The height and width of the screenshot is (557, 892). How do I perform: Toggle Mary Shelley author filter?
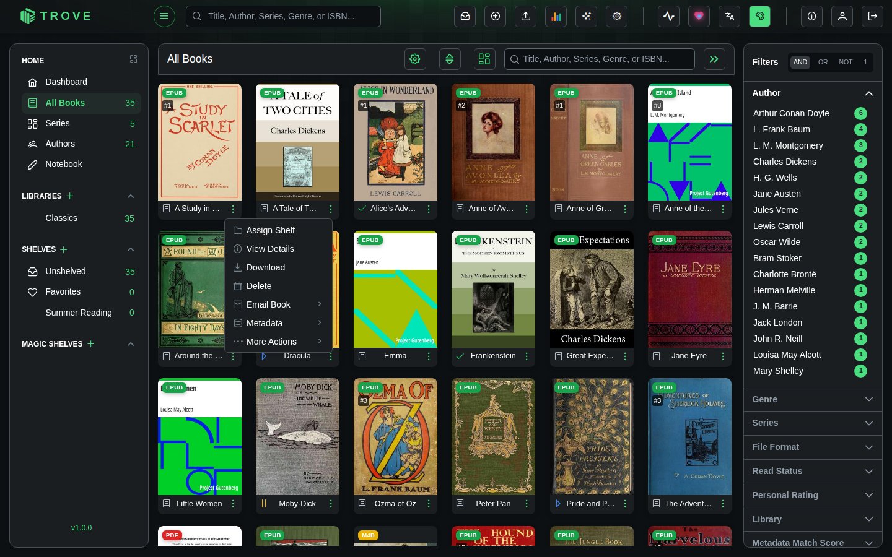pyautogui.click(x=810, y=371)
